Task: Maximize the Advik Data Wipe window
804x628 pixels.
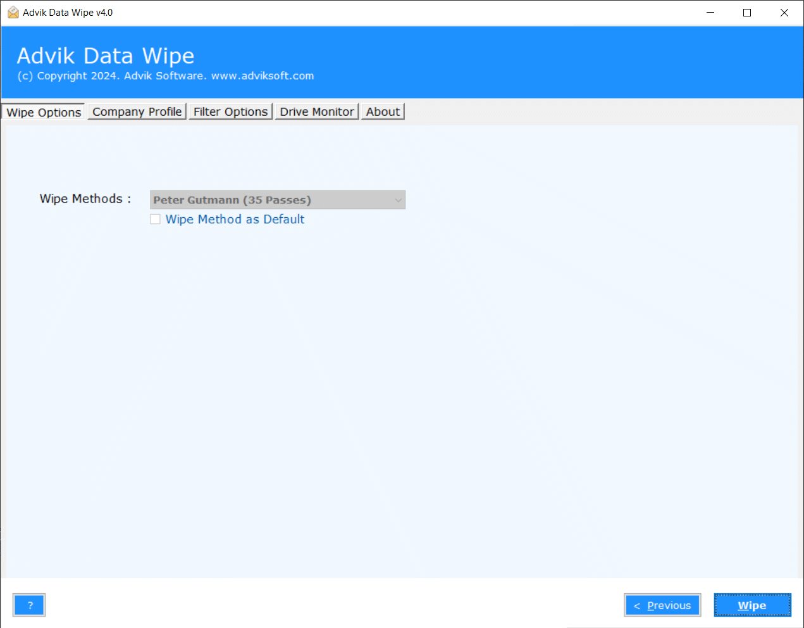Action: coord(747,13)
